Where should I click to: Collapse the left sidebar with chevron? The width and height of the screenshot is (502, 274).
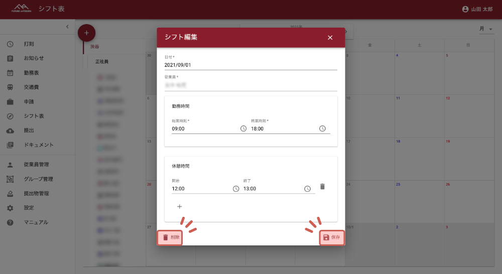pos(67,26)
